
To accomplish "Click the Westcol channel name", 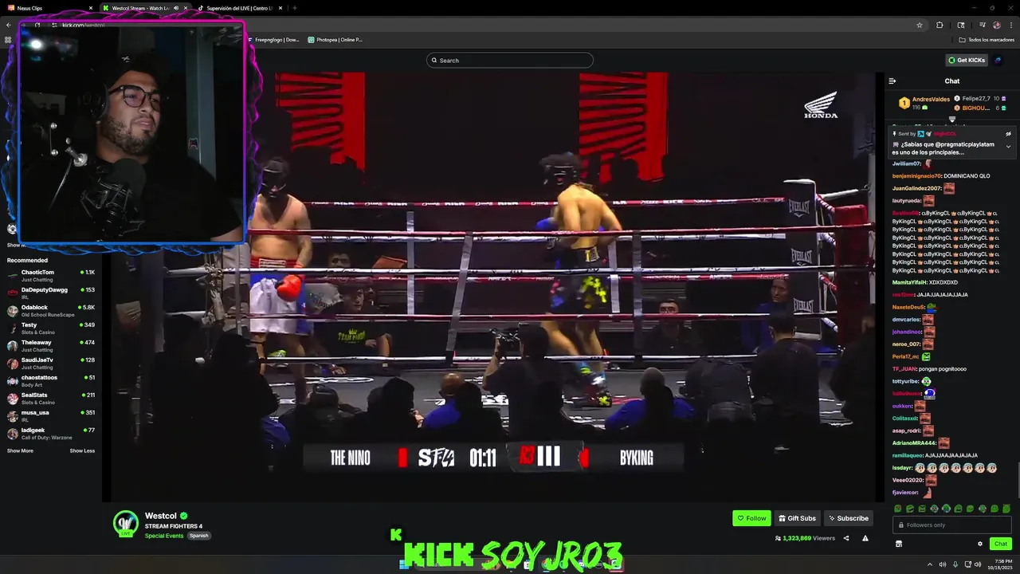I will pos(161,516).
